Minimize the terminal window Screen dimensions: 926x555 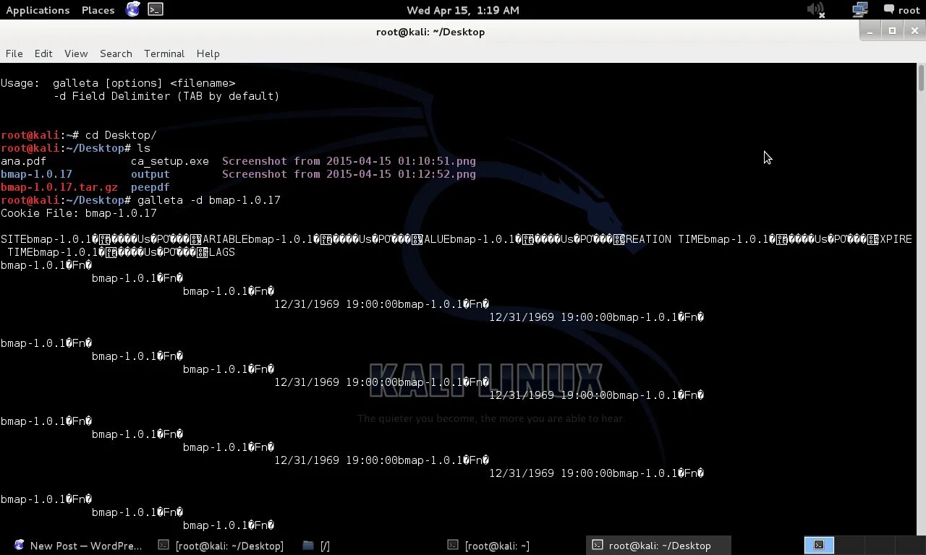[x=870, y=30]
